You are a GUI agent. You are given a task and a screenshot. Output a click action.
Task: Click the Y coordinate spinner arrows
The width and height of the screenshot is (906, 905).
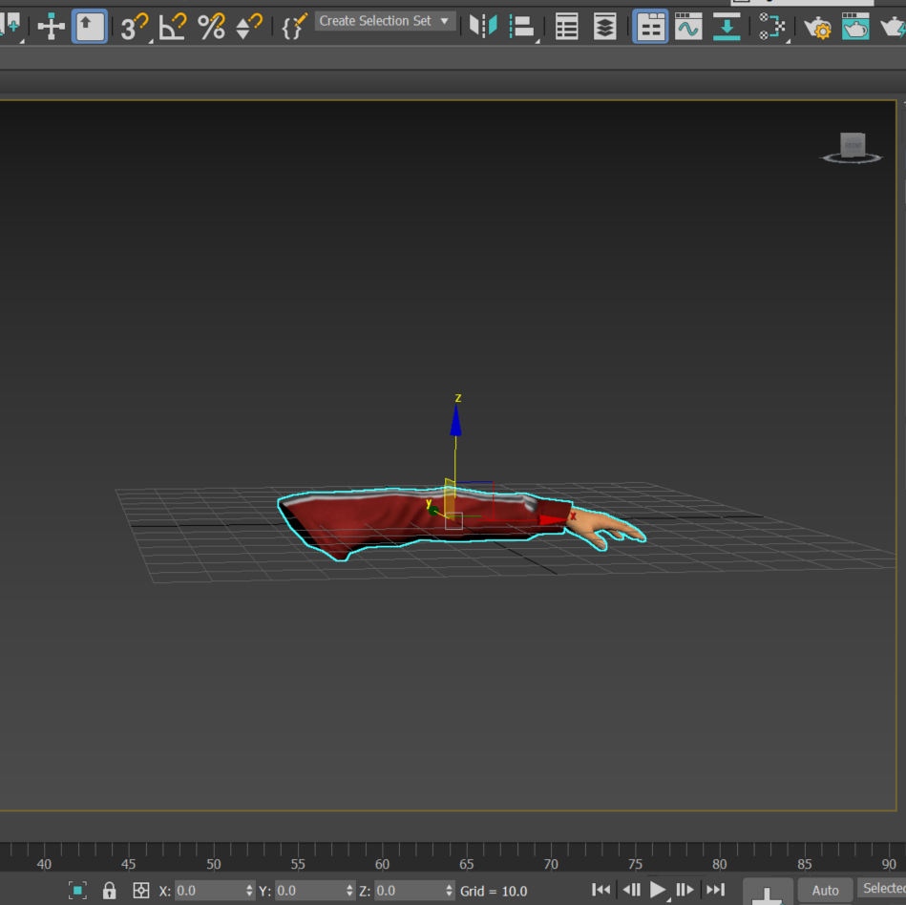(349, 891)
